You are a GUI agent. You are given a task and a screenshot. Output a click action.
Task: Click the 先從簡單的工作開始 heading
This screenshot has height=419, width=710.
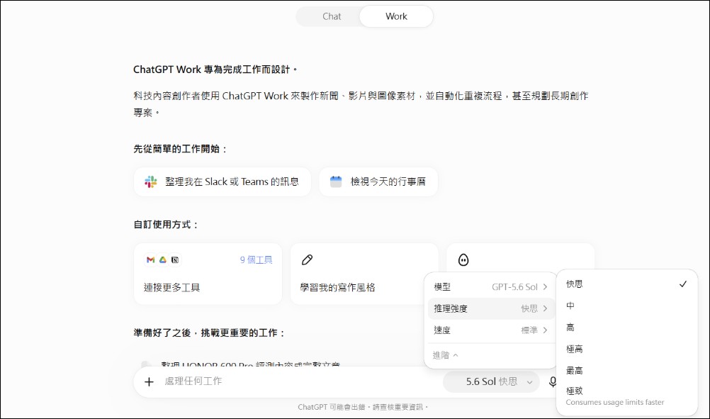180,149
